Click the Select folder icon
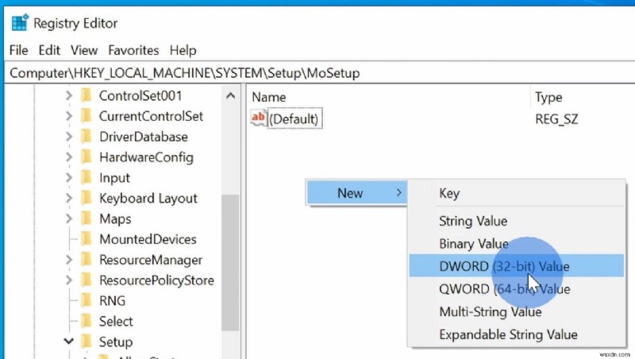 coord(86,322)
